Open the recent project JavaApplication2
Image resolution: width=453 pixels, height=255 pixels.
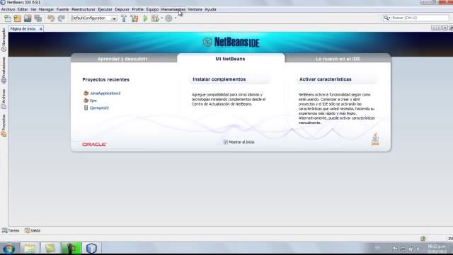pyautogui.click(x=105, y=93)
